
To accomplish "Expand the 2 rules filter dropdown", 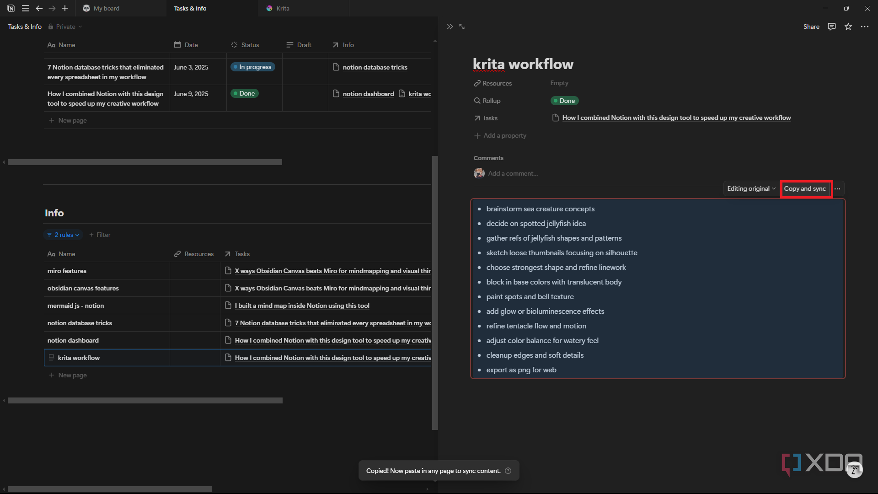I will 63,235.
